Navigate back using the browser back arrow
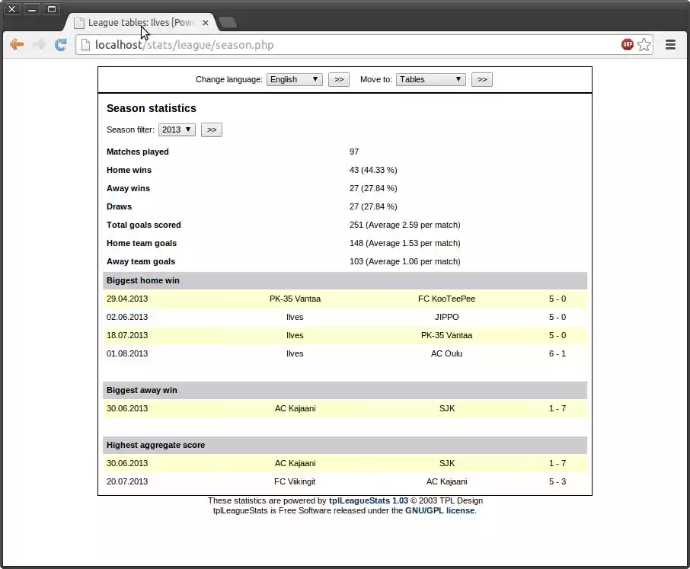 pos(17,44)
